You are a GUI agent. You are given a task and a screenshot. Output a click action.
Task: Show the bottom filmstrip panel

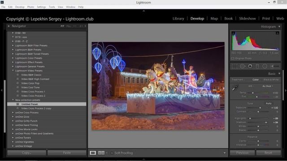pyautogui.click(x=143, y=159)
